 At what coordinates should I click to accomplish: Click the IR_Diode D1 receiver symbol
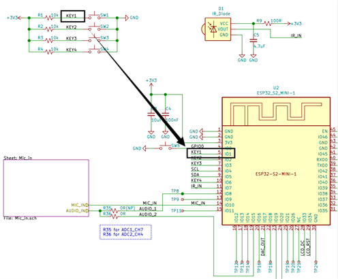tap(216, 29)
